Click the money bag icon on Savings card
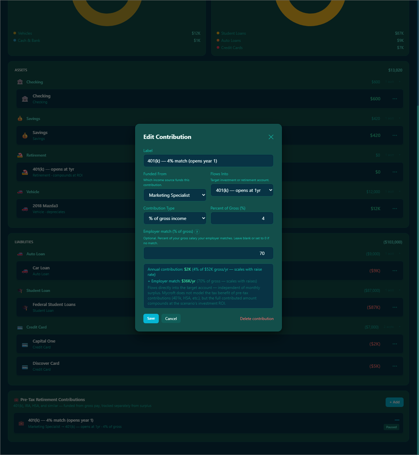Screen dimensions: 419x455 click(25, 136)
